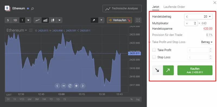Viewport: 217px width, 107px height.
Task: Zoom out chart with minus button
Action: (64, 86)
